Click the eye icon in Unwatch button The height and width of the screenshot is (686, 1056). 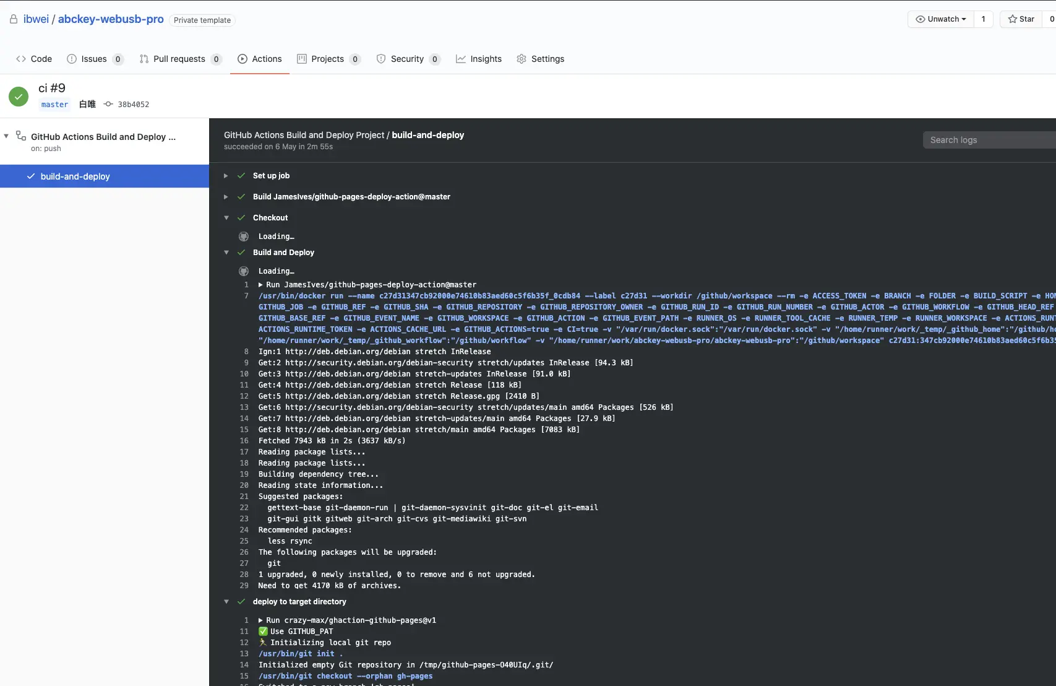(x=921, y=19)
